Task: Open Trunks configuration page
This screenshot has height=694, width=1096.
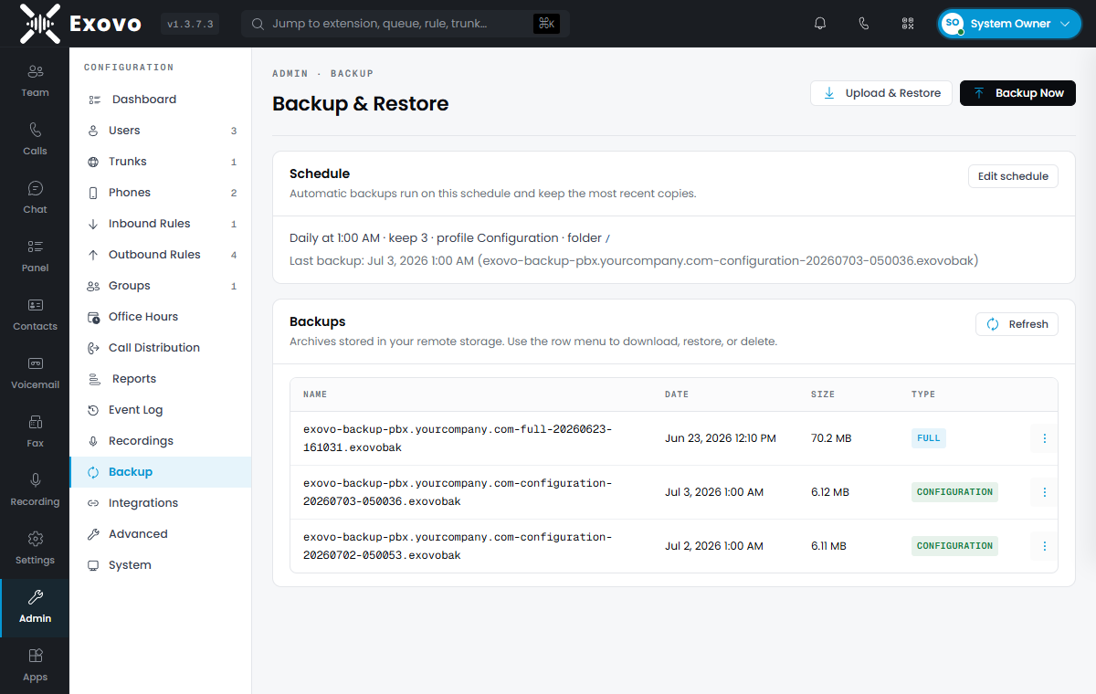Action: click(x=160, y=162)
